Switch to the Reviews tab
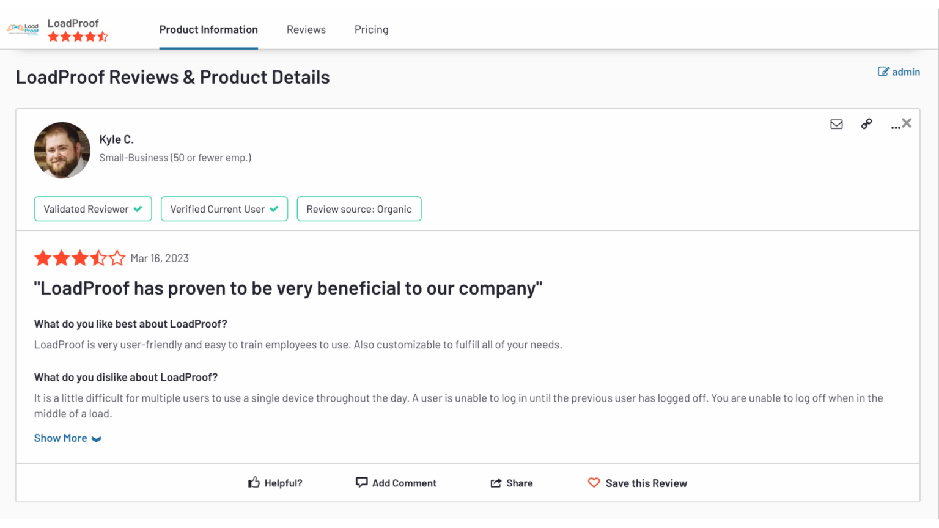The image size is (939, 528). point(306,29)
